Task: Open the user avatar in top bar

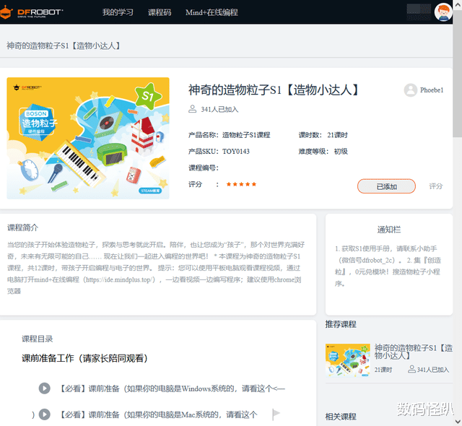Action: tap(443, 12)
